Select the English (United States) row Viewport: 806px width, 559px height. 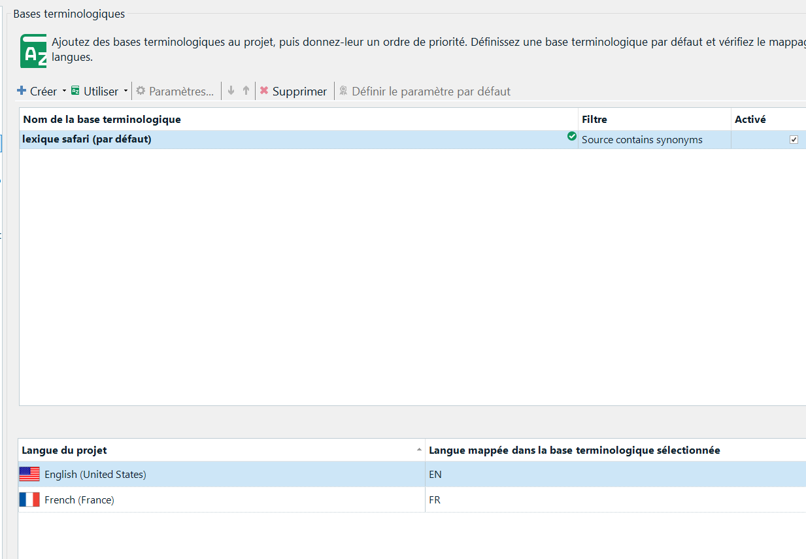pos(412,474)
